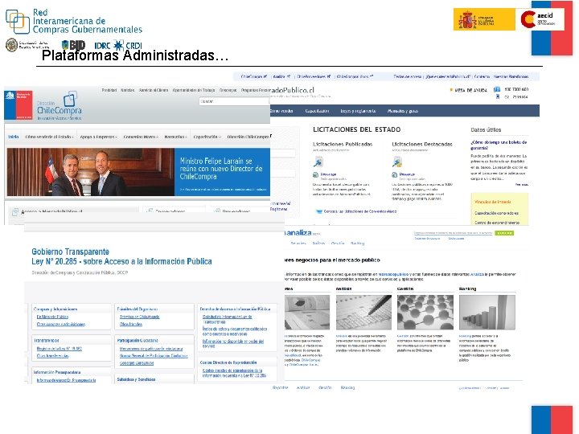Click the Licitaciones Destacadas document icon
Viewport: 579px width, 434px height.
pos(397,162)
